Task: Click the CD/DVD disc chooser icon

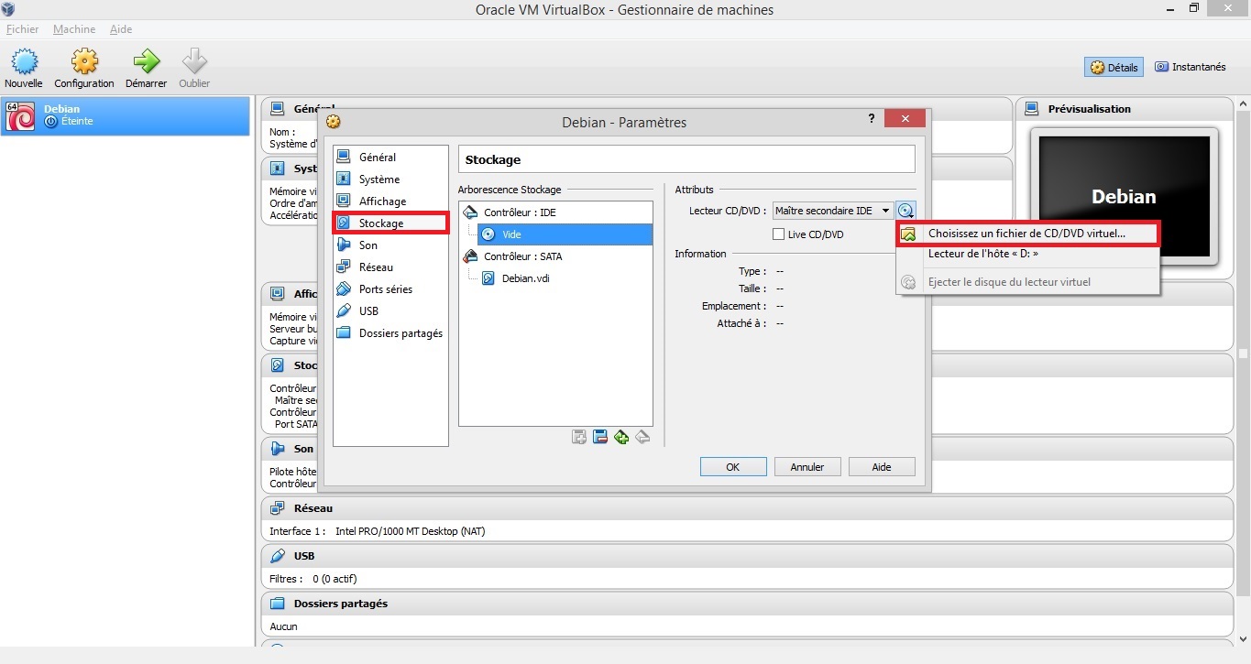Action: pos(905,211)
